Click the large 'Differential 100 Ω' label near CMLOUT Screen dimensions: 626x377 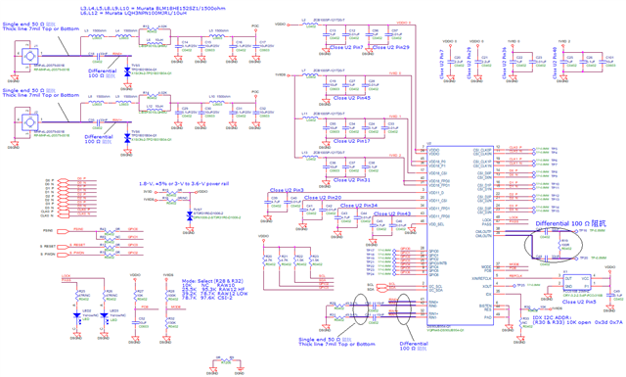pyautogui.click(x=571, y=223)
